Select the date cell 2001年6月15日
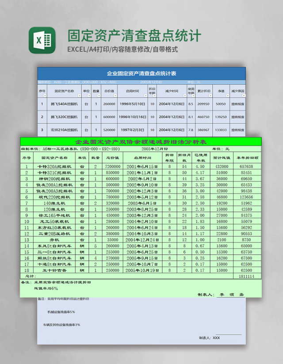283x364 pixels. [142, 166]
